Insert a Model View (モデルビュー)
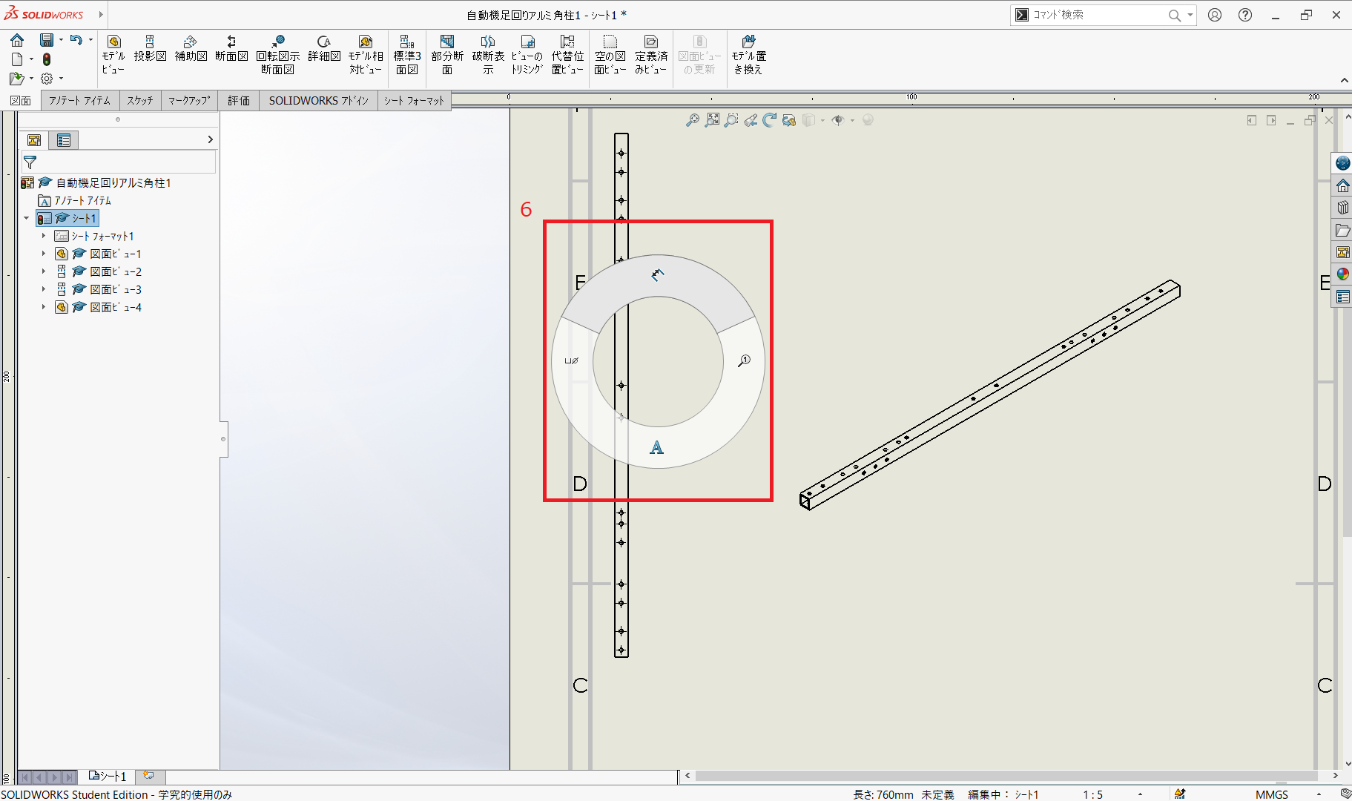1352x801 pixels. pos(113,54)
